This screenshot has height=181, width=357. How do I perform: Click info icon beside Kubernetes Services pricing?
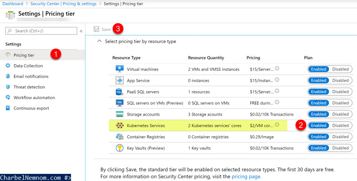(277, 125)
